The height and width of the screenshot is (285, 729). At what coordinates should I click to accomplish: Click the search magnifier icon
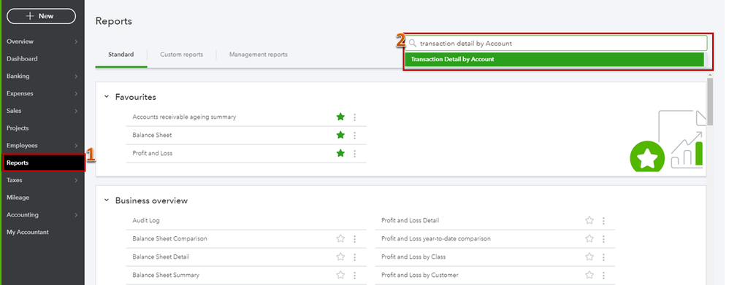[413, 43]
